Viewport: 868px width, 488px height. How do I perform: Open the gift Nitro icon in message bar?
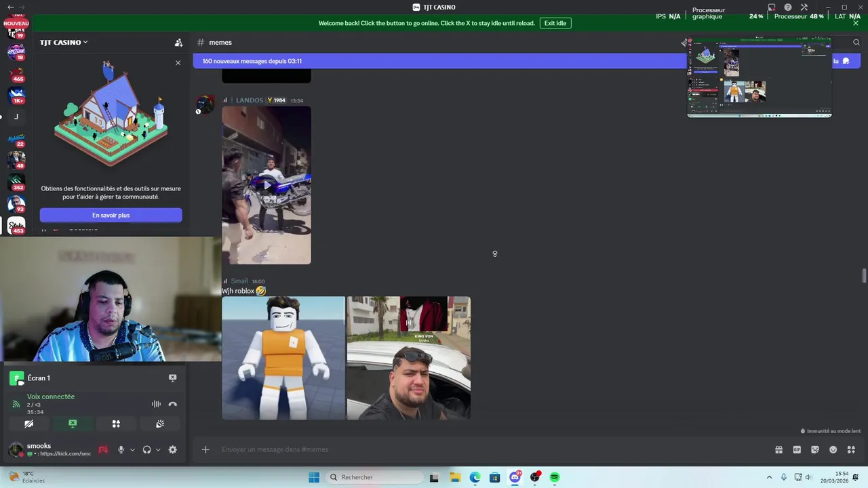[x=778, y=449]
